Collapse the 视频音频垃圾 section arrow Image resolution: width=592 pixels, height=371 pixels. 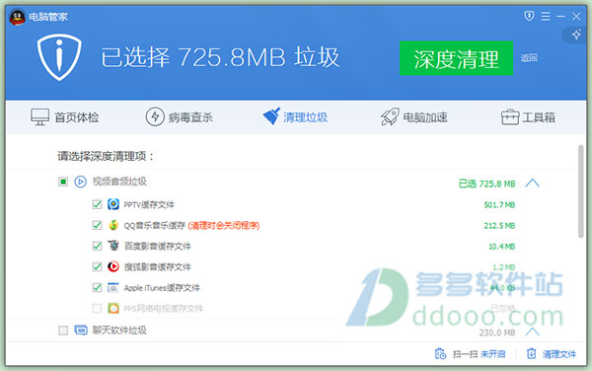click(x=533, y=184)
